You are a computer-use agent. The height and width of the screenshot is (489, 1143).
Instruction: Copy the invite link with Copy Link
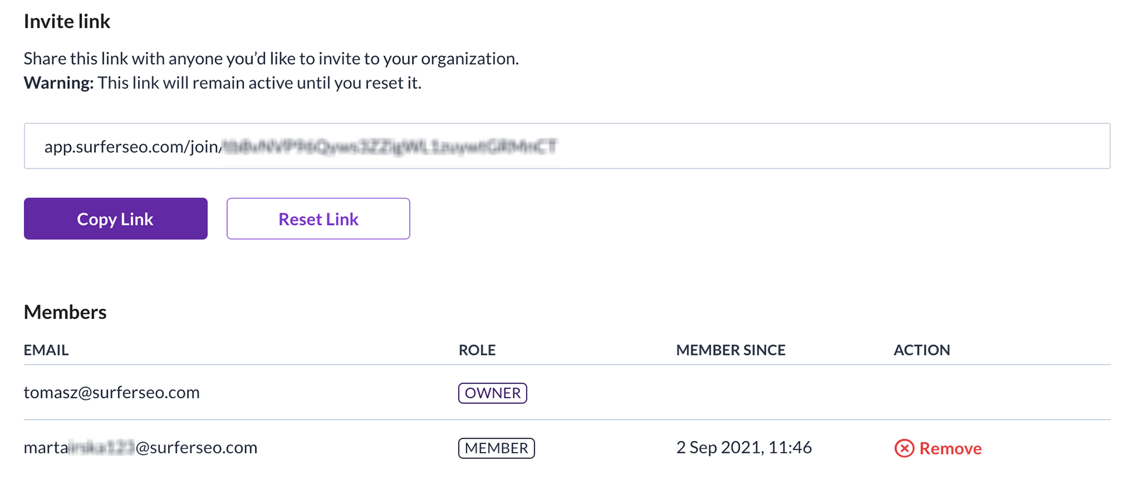[x=116, y=219]
